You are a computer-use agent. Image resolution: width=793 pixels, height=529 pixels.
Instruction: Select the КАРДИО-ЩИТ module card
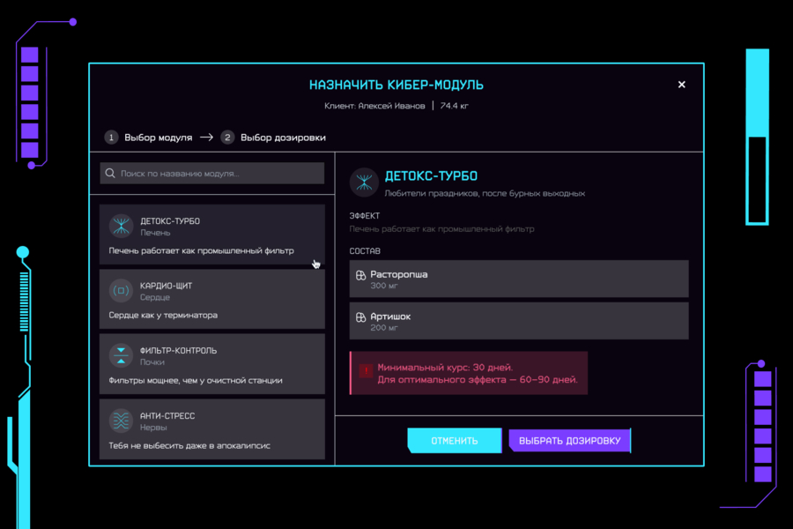[x=211, y=299]
